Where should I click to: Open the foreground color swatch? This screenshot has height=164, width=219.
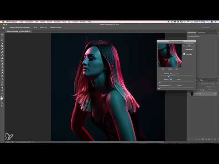click(1, 98)
